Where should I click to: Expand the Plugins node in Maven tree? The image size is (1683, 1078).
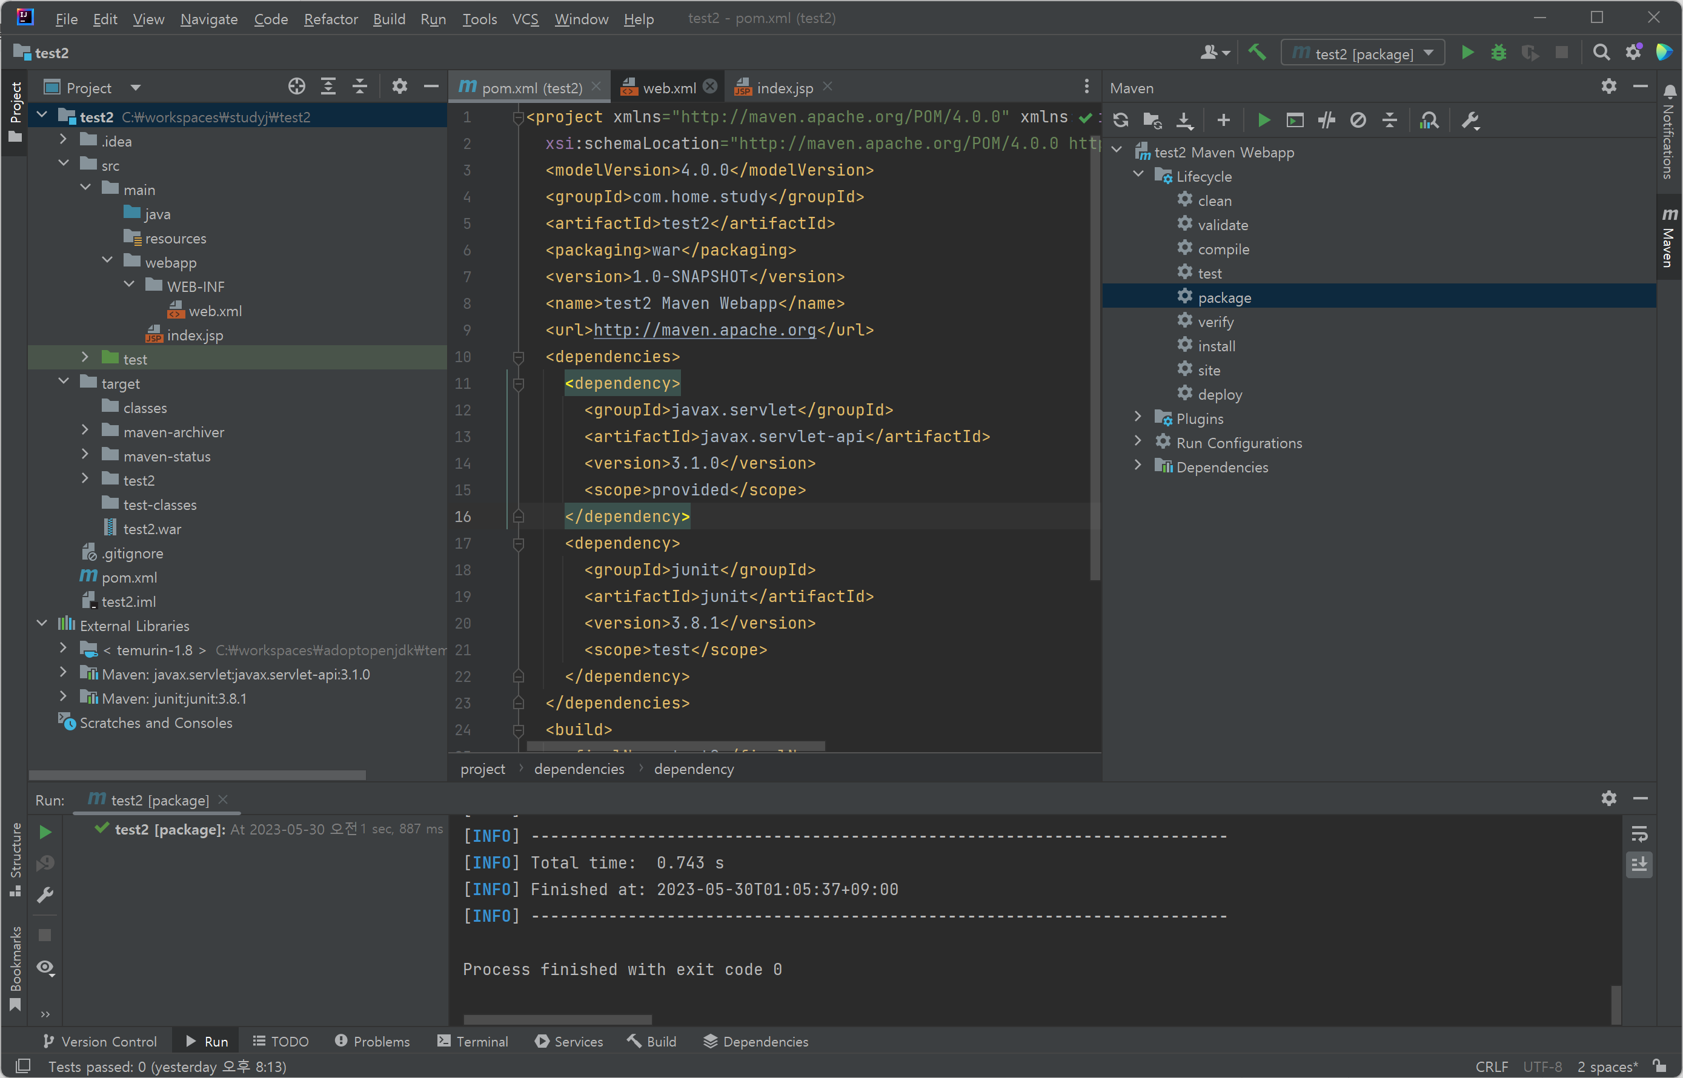tap(1138, 418)
